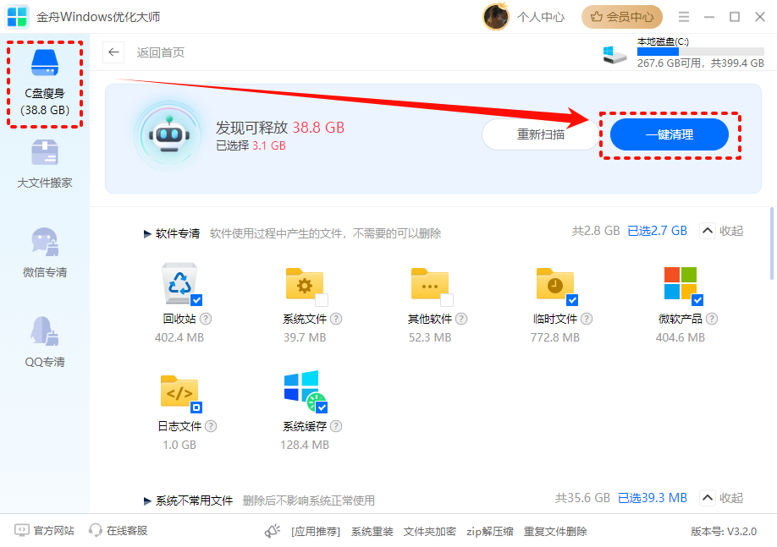Click the 重新扫描 rescan button
The height and width of the screenshot is (547, 777).
[x=541, y=134]
